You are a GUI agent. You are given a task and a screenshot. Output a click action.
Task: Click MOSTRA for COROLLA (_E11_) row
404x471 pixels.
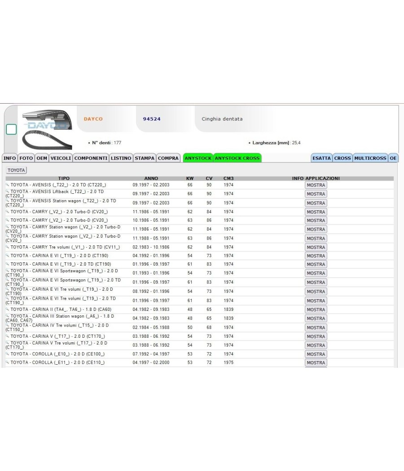316,362
